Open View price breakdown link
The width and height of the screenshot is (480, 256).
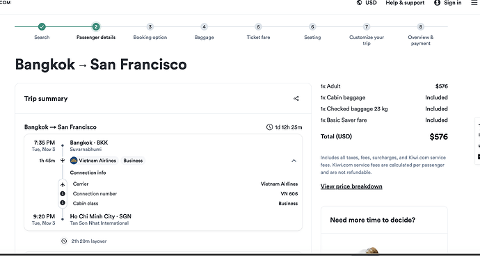351,186
